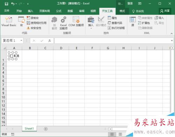Click the formula bar input area
Screen dimensions: 175x137
pyautogui.click(x=113, y=40)
